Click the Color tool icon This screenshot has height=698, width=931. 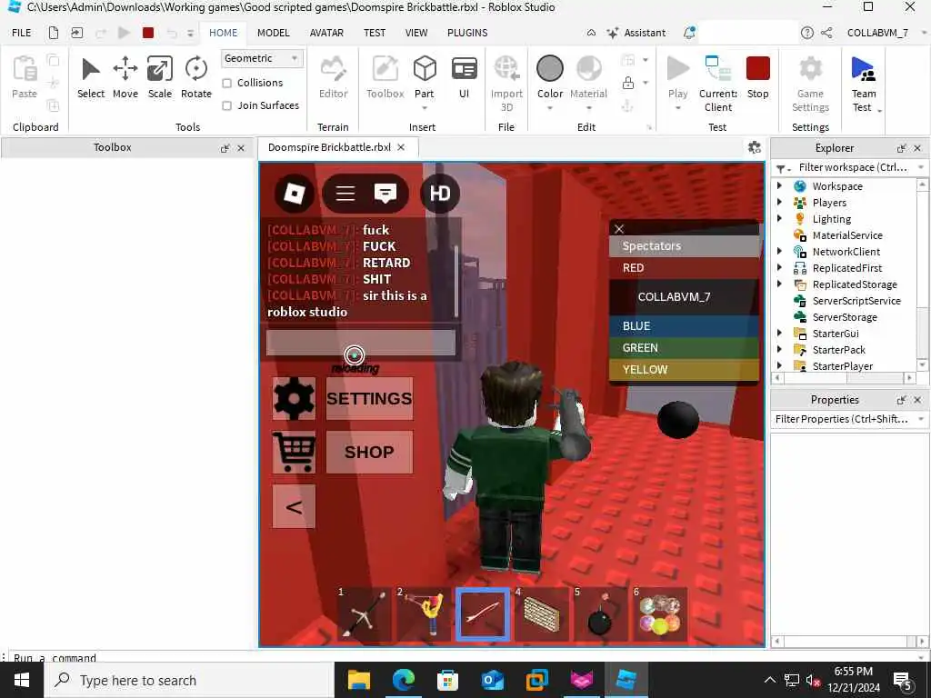pos(550,69)
